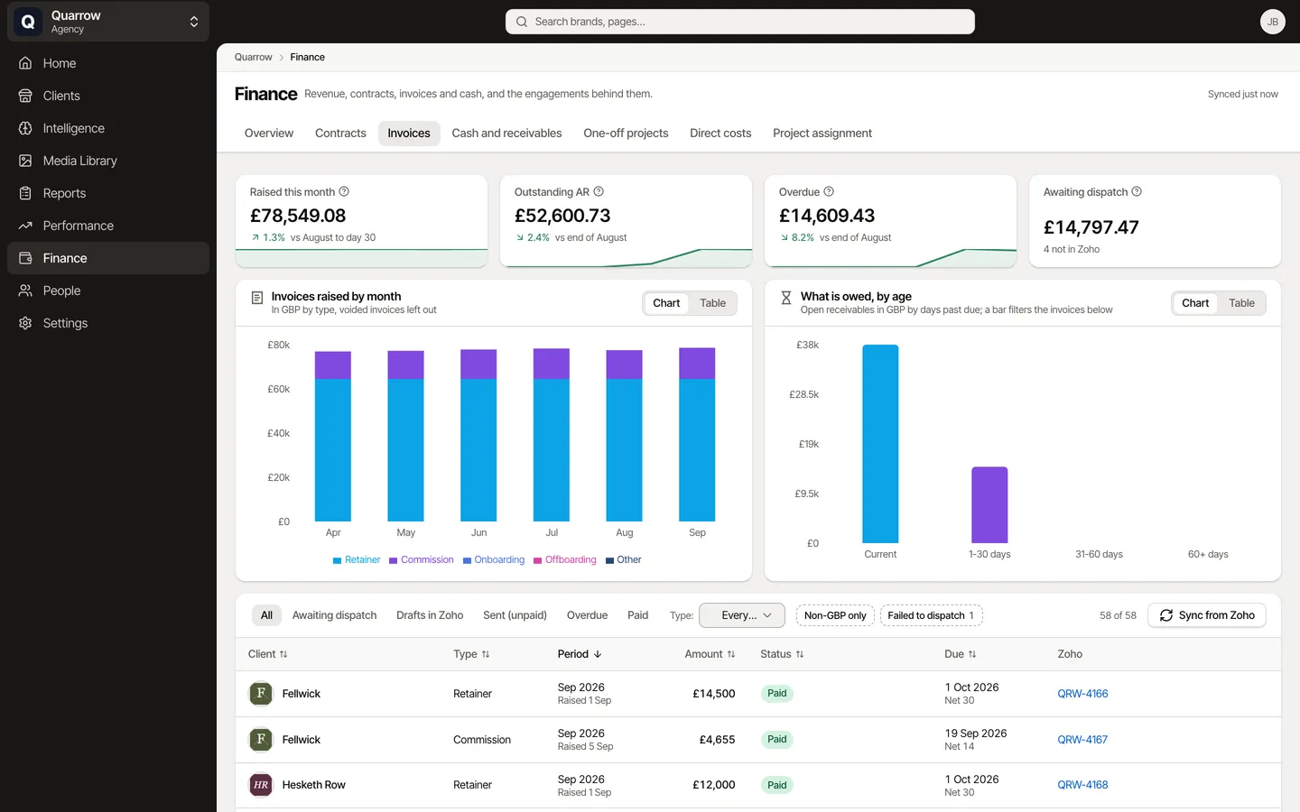This screenshot has height=812, width=1300.
Task: Click Quarrow in the breadcrumb
Action: click(x=253, y=57)
